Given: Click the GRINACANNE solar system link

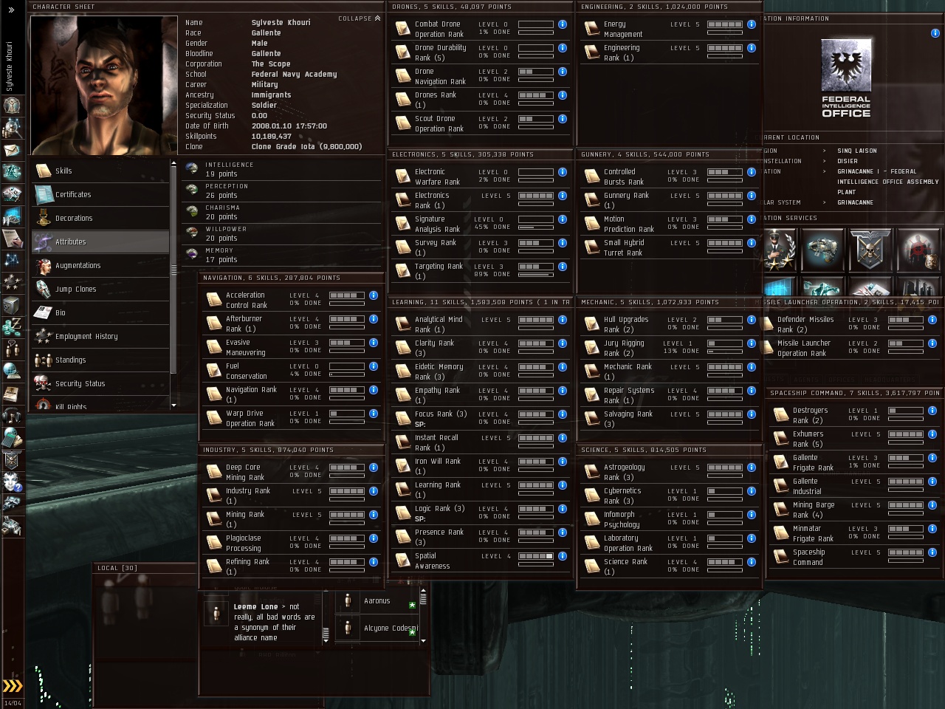Looking at the screenshot, I should (x=855, y=202).
